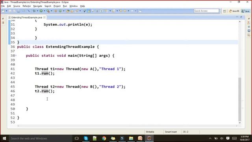Click the Open Perspective icon
This screenshot has width=252, height=142.
click(x=224, y=11)
